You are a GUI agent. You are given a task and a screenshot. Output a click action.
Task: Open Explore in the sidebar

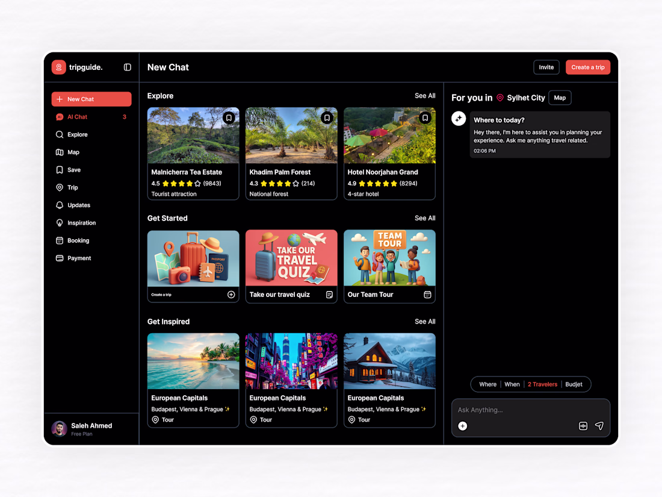(91, 134)
